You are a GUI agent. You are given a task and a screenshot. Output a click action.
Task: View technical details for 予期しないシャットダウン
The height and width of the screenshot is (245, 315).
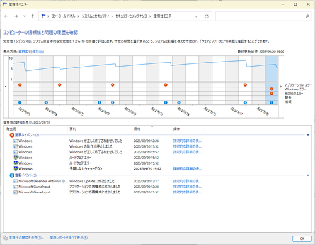tap(187, 168)
